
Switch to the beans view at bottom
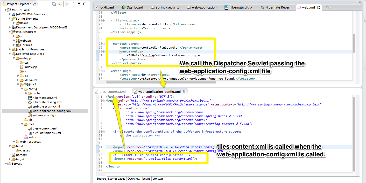pyautogui.click(x=146, y=179)
